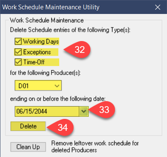Click into the 06/15/2044 date field
This screenshot has width=167, height=157.
pos(47,111)
